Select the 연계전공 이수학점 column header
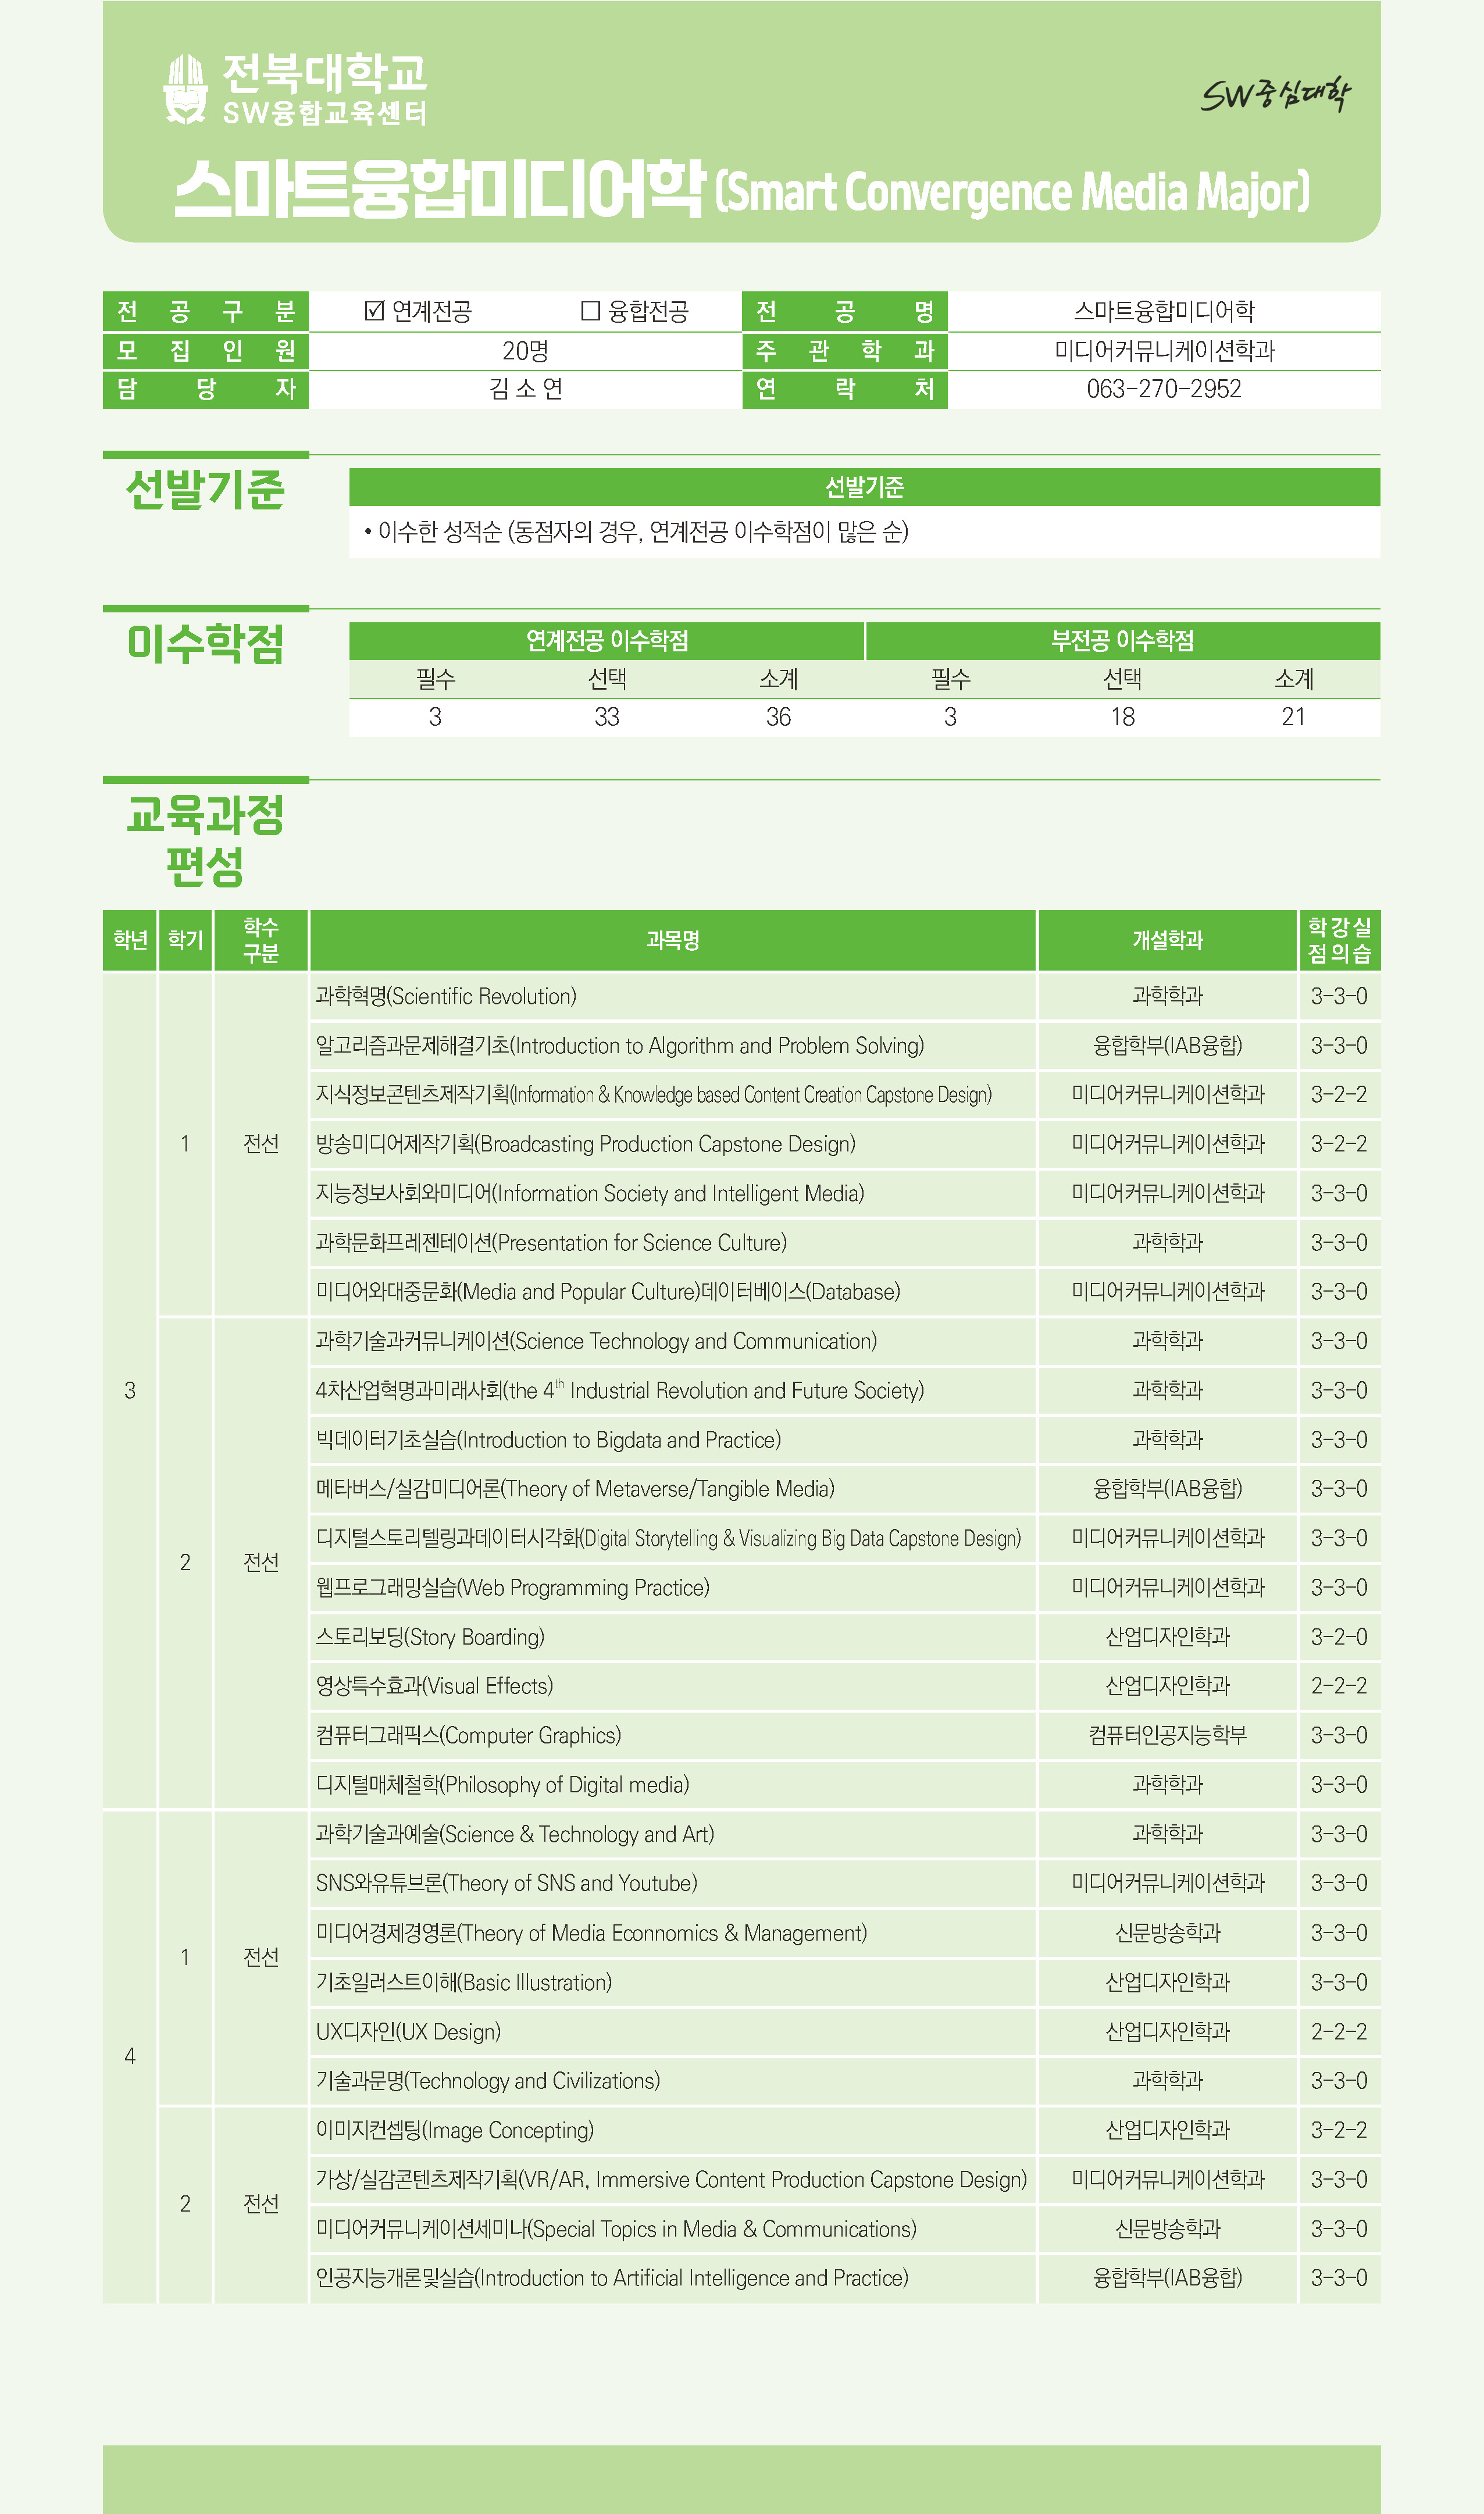Image resolution: width=1484 pixels, height=2514 pixels. (607, 641)
